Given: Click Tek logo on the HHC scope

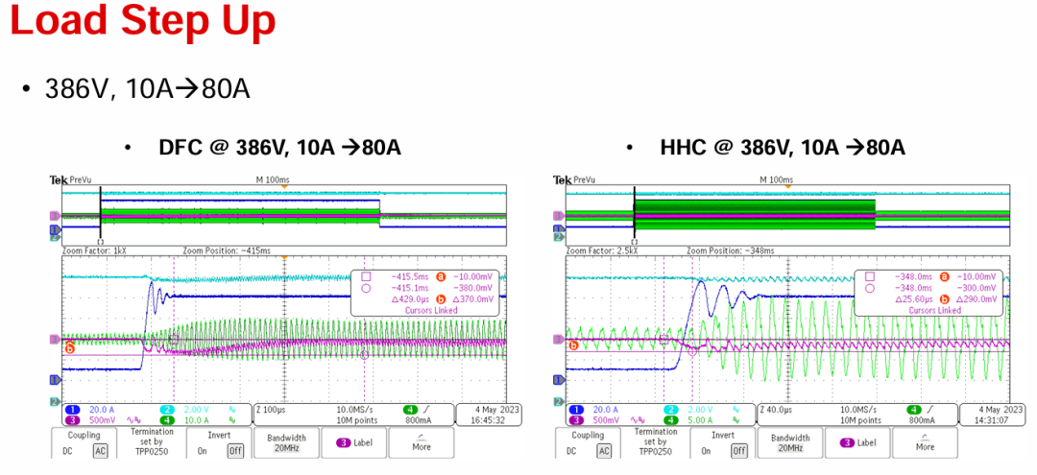Looking at the screenshot, I should [x=560, y=179].
